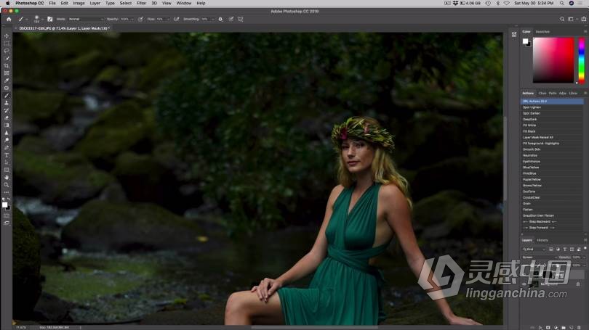589x330 pixels.
Task: Switch to the History tab
Action: 542,240
